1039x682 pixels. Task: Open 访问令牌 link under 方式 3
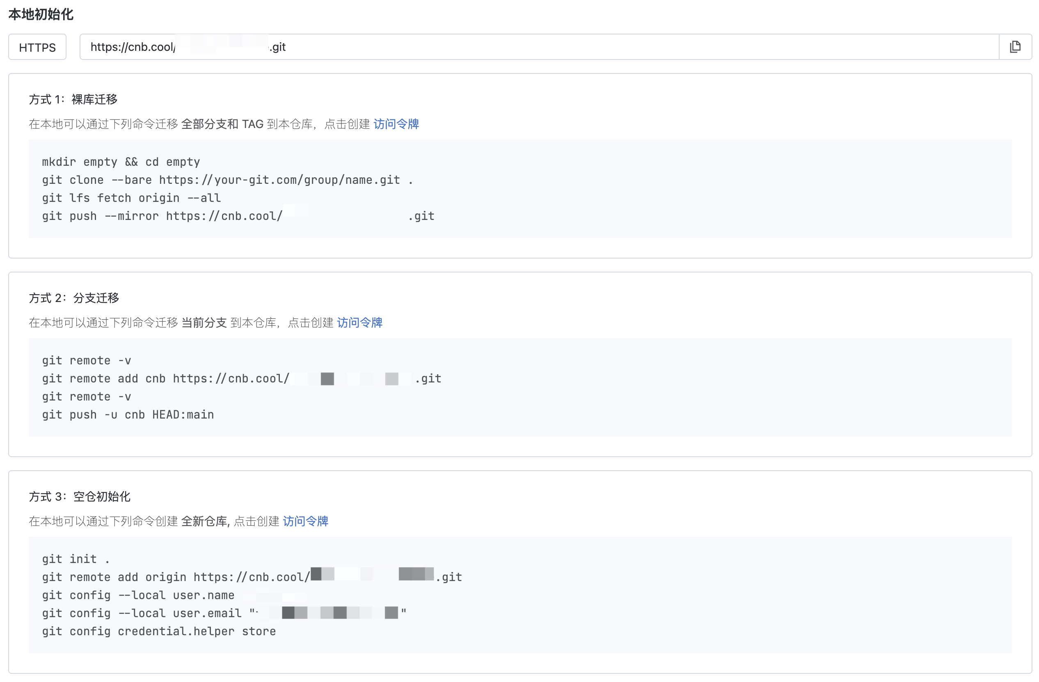(x=305, y=521)
